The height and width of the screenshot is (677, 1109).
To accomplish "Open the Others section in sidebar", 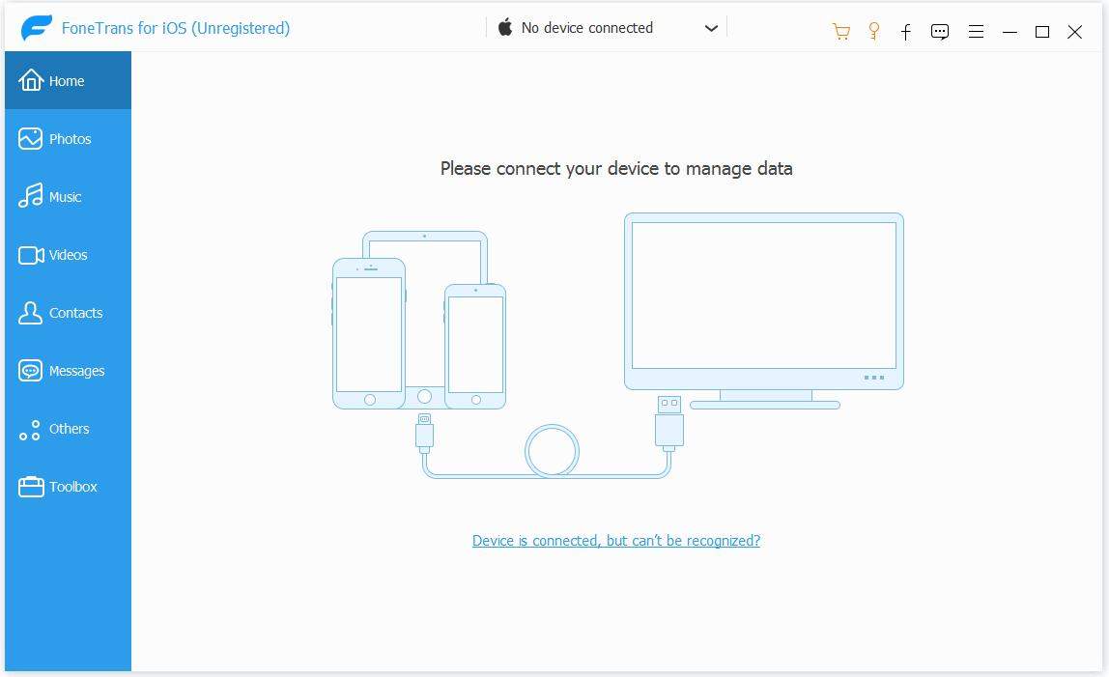I will click(68, 428).
